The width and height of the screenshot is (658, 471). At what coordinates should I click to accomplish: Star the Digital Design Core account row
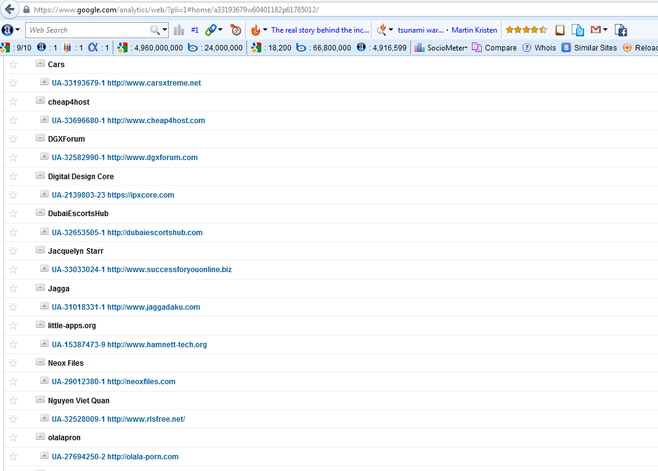(x=14, y=176)
